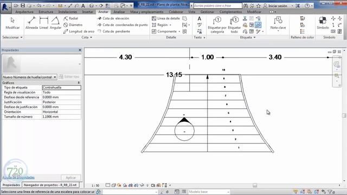The height and width of the screenshot is (195, 347).
Task: Collapse the Gráficos properties section
Action: pos(79,83)
